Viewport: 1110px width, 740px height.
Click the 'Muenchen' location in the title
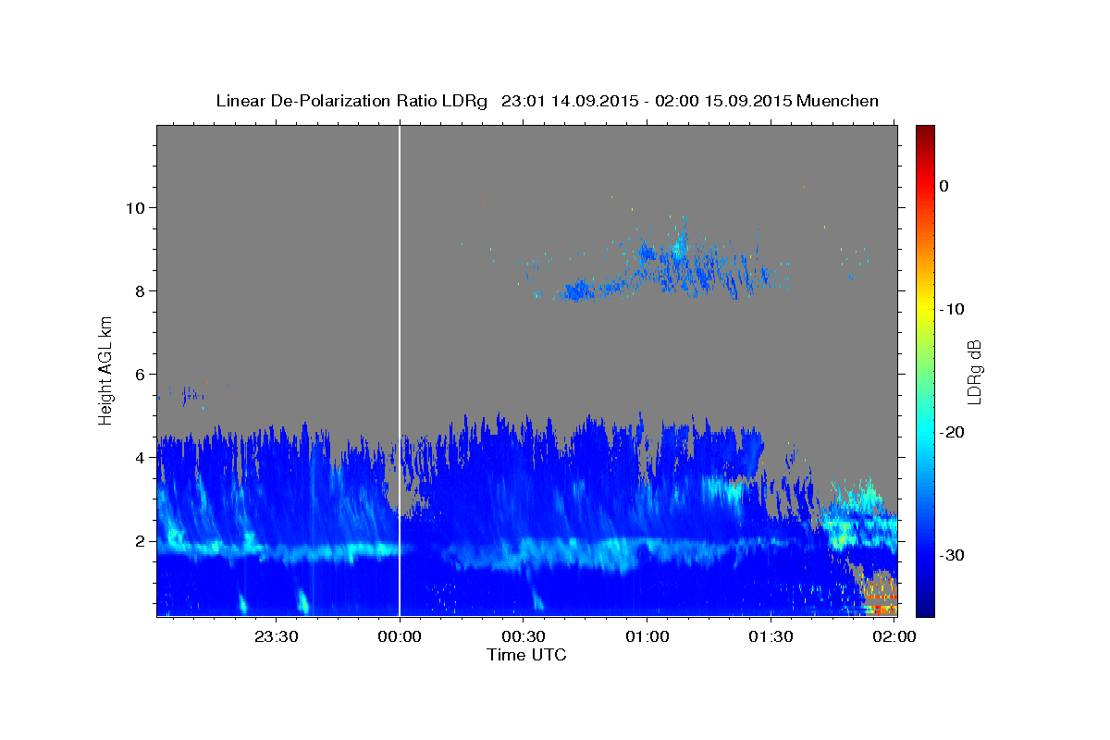click(837, 101)
